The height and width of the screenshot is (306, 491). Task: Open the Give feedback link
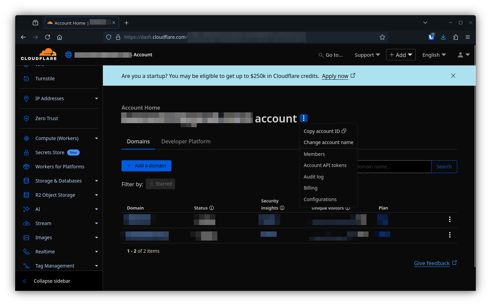(432, 263)
